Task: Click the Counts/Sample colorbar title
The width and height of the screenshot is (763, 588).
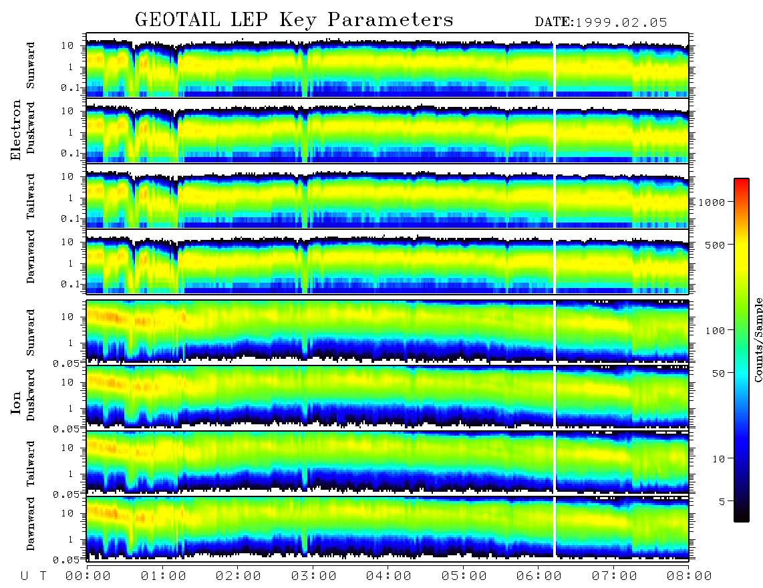Action: tap(757, 339)
